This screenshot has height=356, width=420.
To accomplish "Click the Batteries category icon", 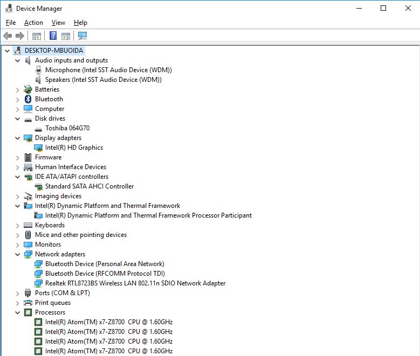I will [28, 89].
